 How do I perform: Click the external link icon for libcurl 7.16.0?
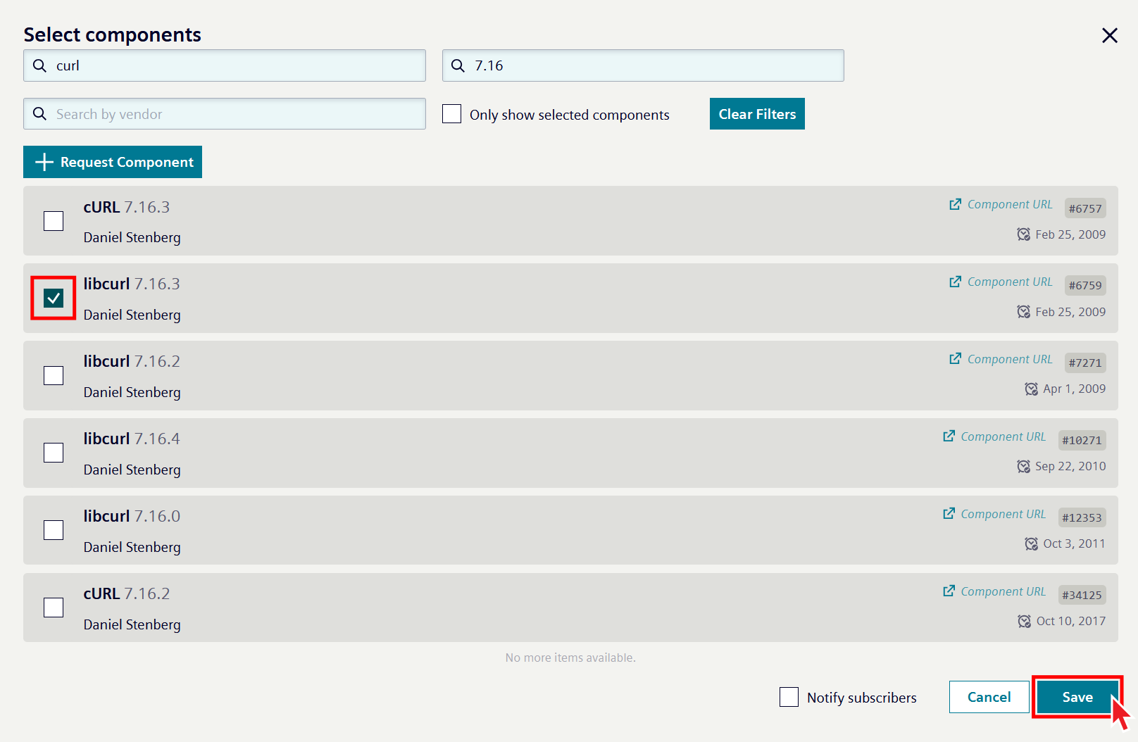pos(949,514)
